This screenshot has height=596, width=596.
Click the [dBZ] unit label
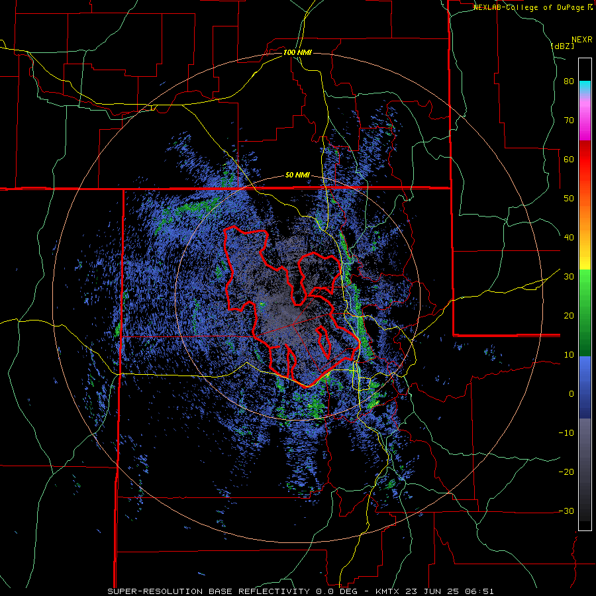562,46
